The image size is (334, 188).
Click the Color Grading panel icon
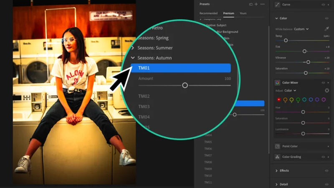coord(277,157)
